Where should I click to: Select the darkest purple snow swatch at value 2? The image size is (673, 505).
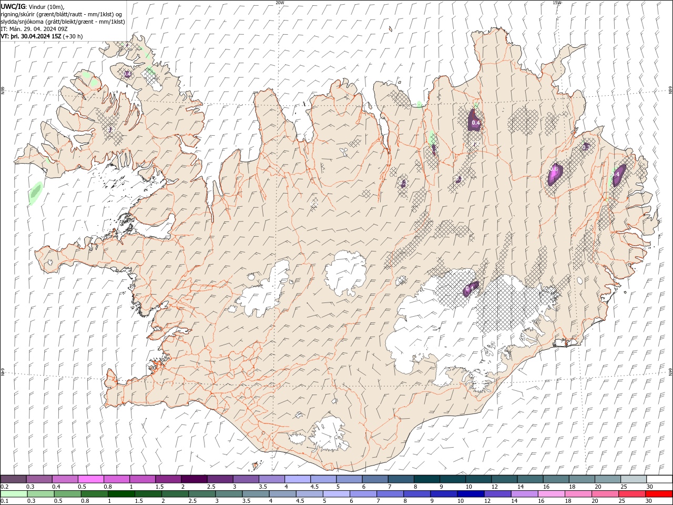pos(193,479)
